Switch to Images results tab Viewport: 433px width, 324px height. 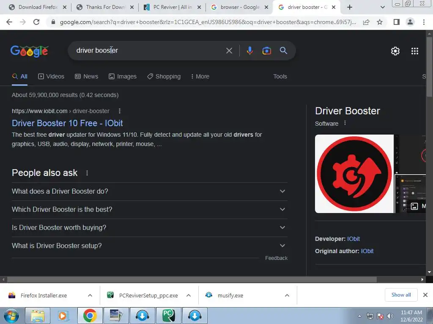[x=123, y=76]
